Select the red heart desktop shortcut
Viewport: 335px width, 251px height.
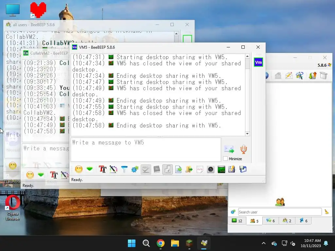point(38,10)
